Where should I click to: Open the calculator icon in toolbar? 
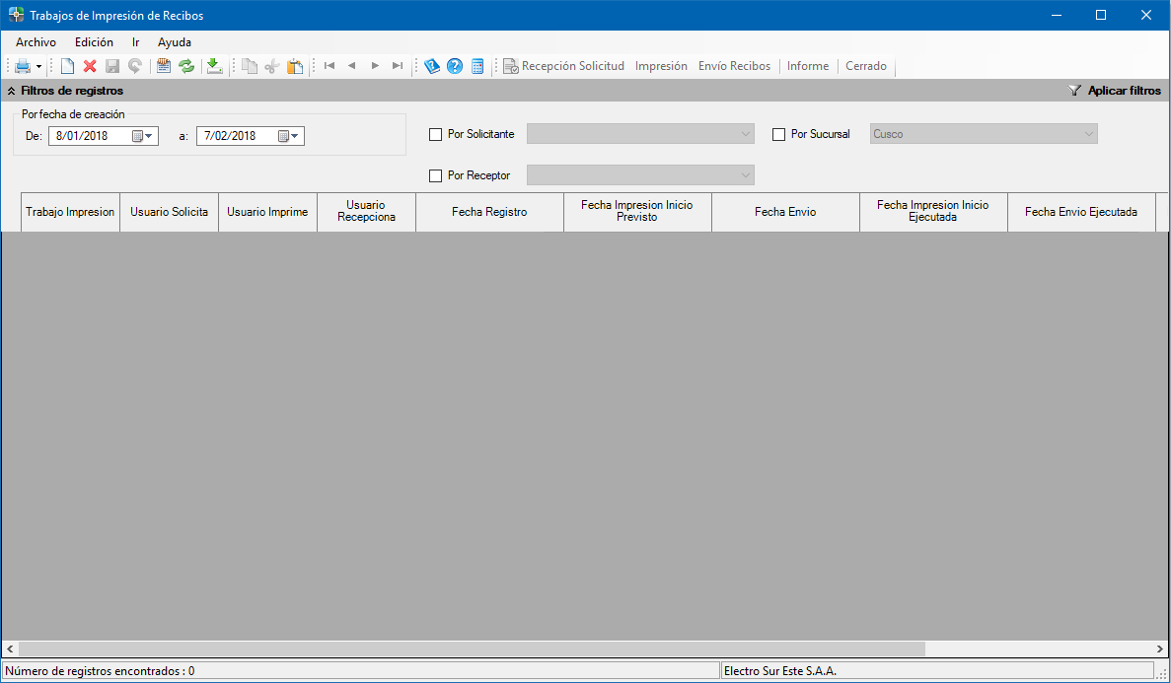point(477,66)
